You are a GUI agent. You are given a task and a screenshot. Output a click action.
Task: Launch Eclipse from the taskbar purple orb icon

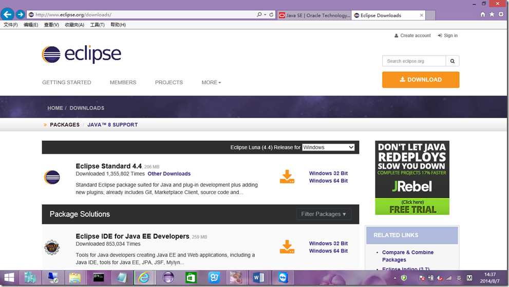(168, 278)
